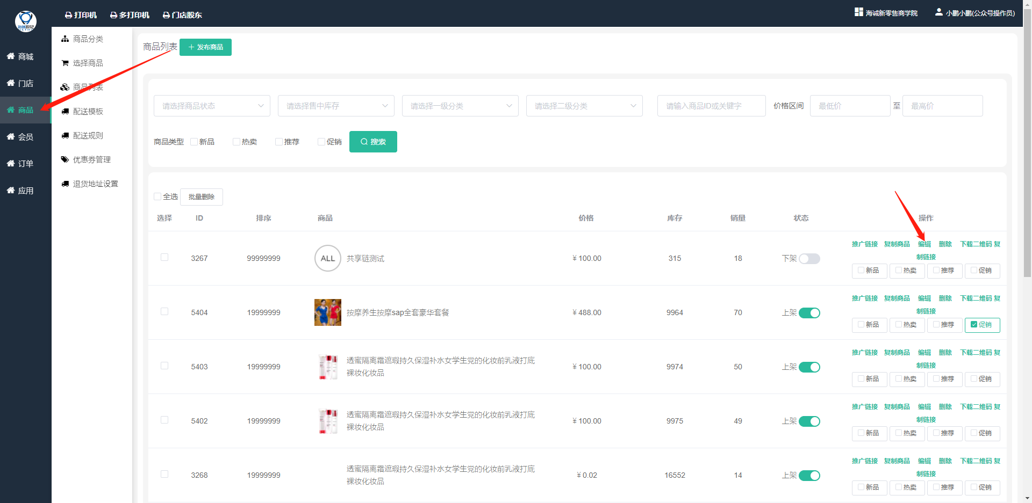
Task: Click the home icon next to 商城
Action: (11, 56)
